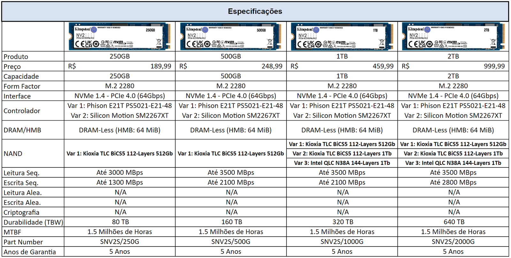Click the 250GB Kingston NV2 SSD image
Viewport: 511px width, 258px height.
click(120, 37)
